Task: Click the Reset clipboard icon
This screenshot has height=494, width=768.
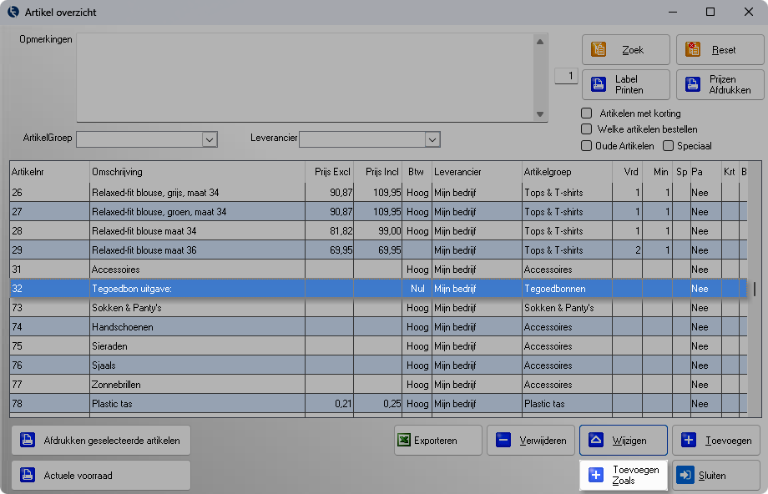Action: click(693, 49)
